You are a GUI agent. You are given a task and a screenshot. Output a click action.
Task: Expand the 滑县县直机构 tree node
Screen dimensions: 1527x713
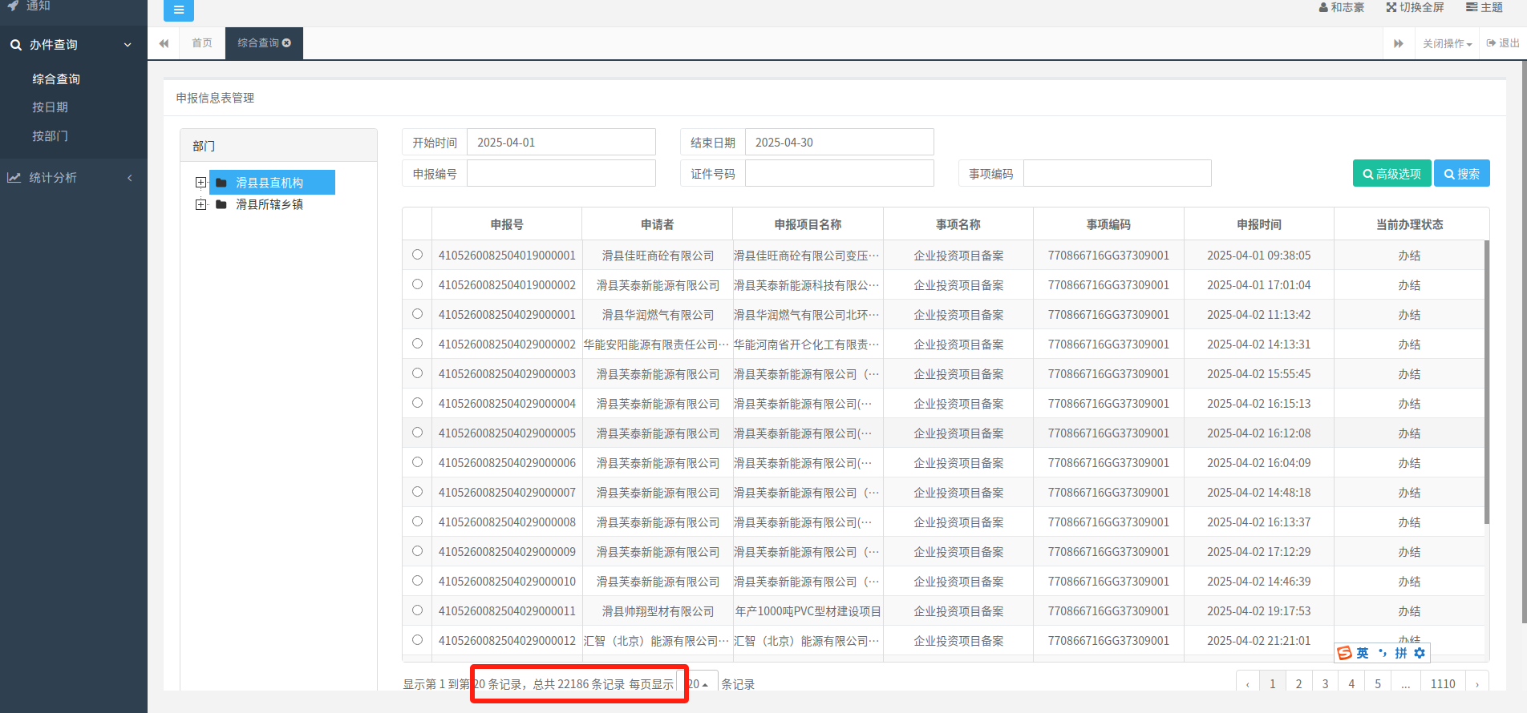200,183
